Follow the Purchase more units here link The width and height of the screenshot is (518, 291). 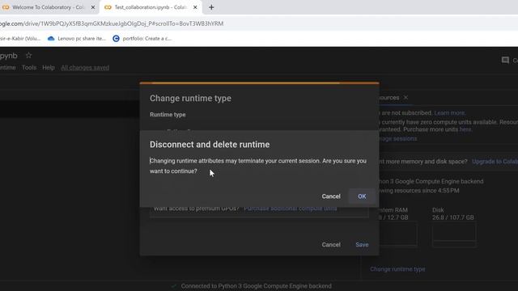pos(465,129)
